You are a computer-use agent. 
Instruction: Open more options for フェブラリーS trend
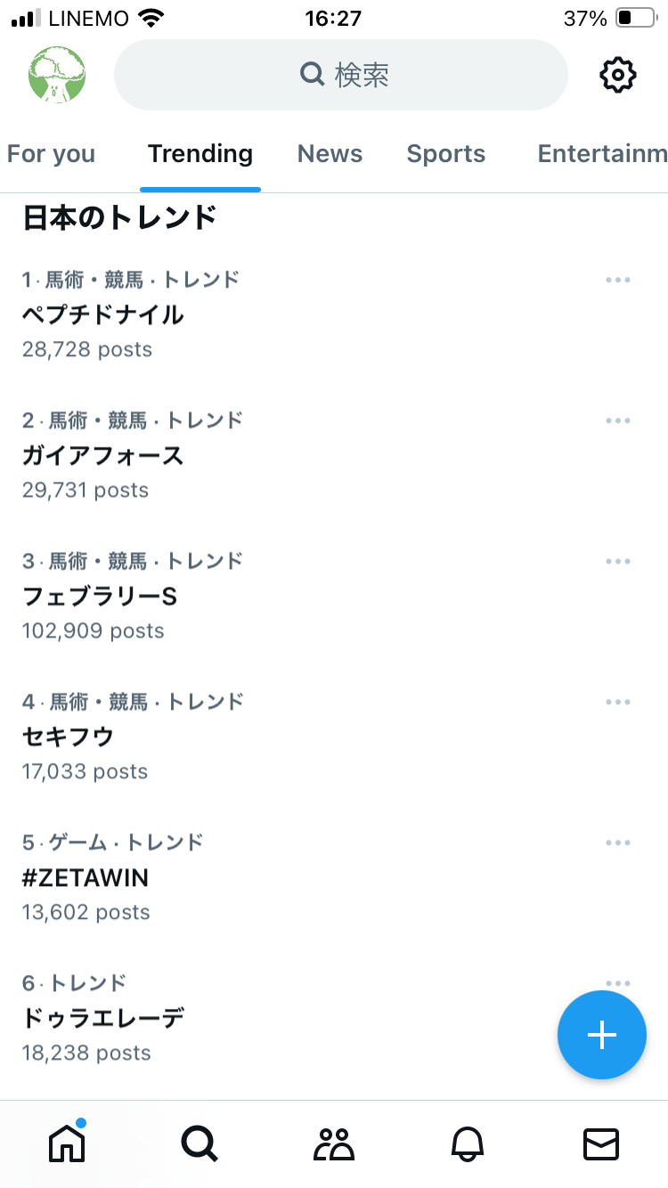click(617, 561)
